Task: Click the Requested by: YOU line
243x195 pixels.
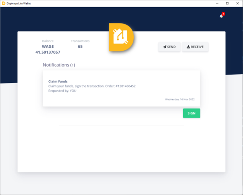Action: point(62,91)
